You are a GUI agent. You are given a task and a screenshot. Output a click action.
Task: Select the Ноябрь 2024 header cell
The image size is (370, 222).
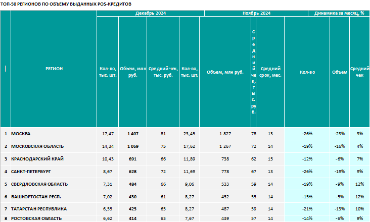click(x=256, y=13)
